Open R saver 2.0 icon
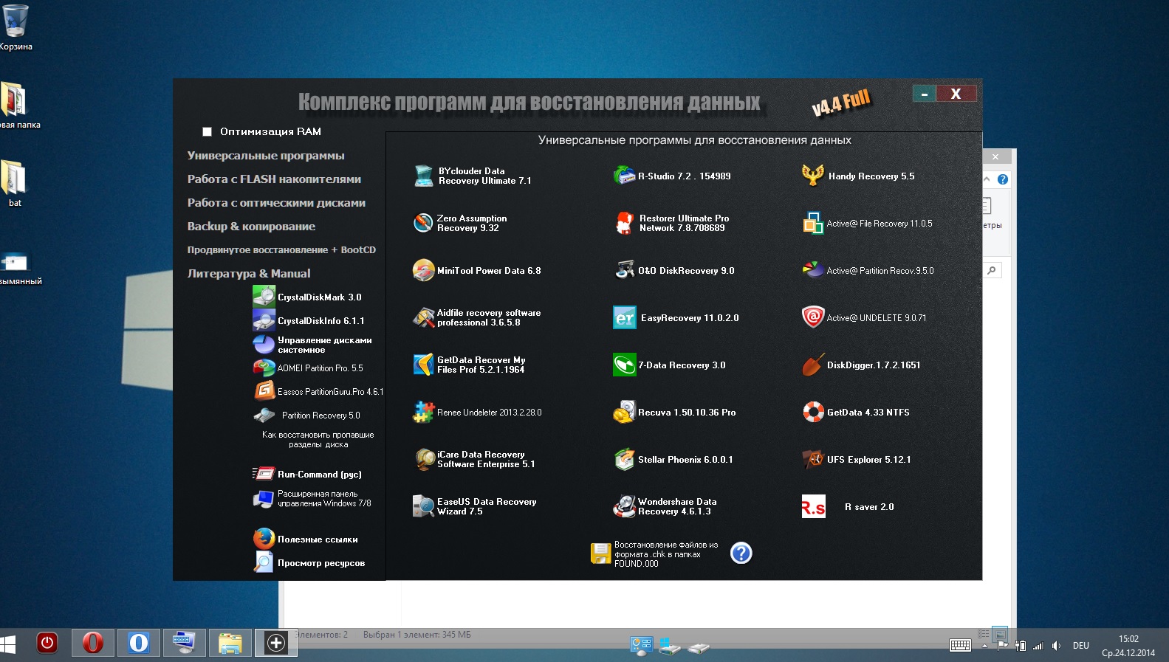Screen dimensions: 1169x662 (813, 506)
